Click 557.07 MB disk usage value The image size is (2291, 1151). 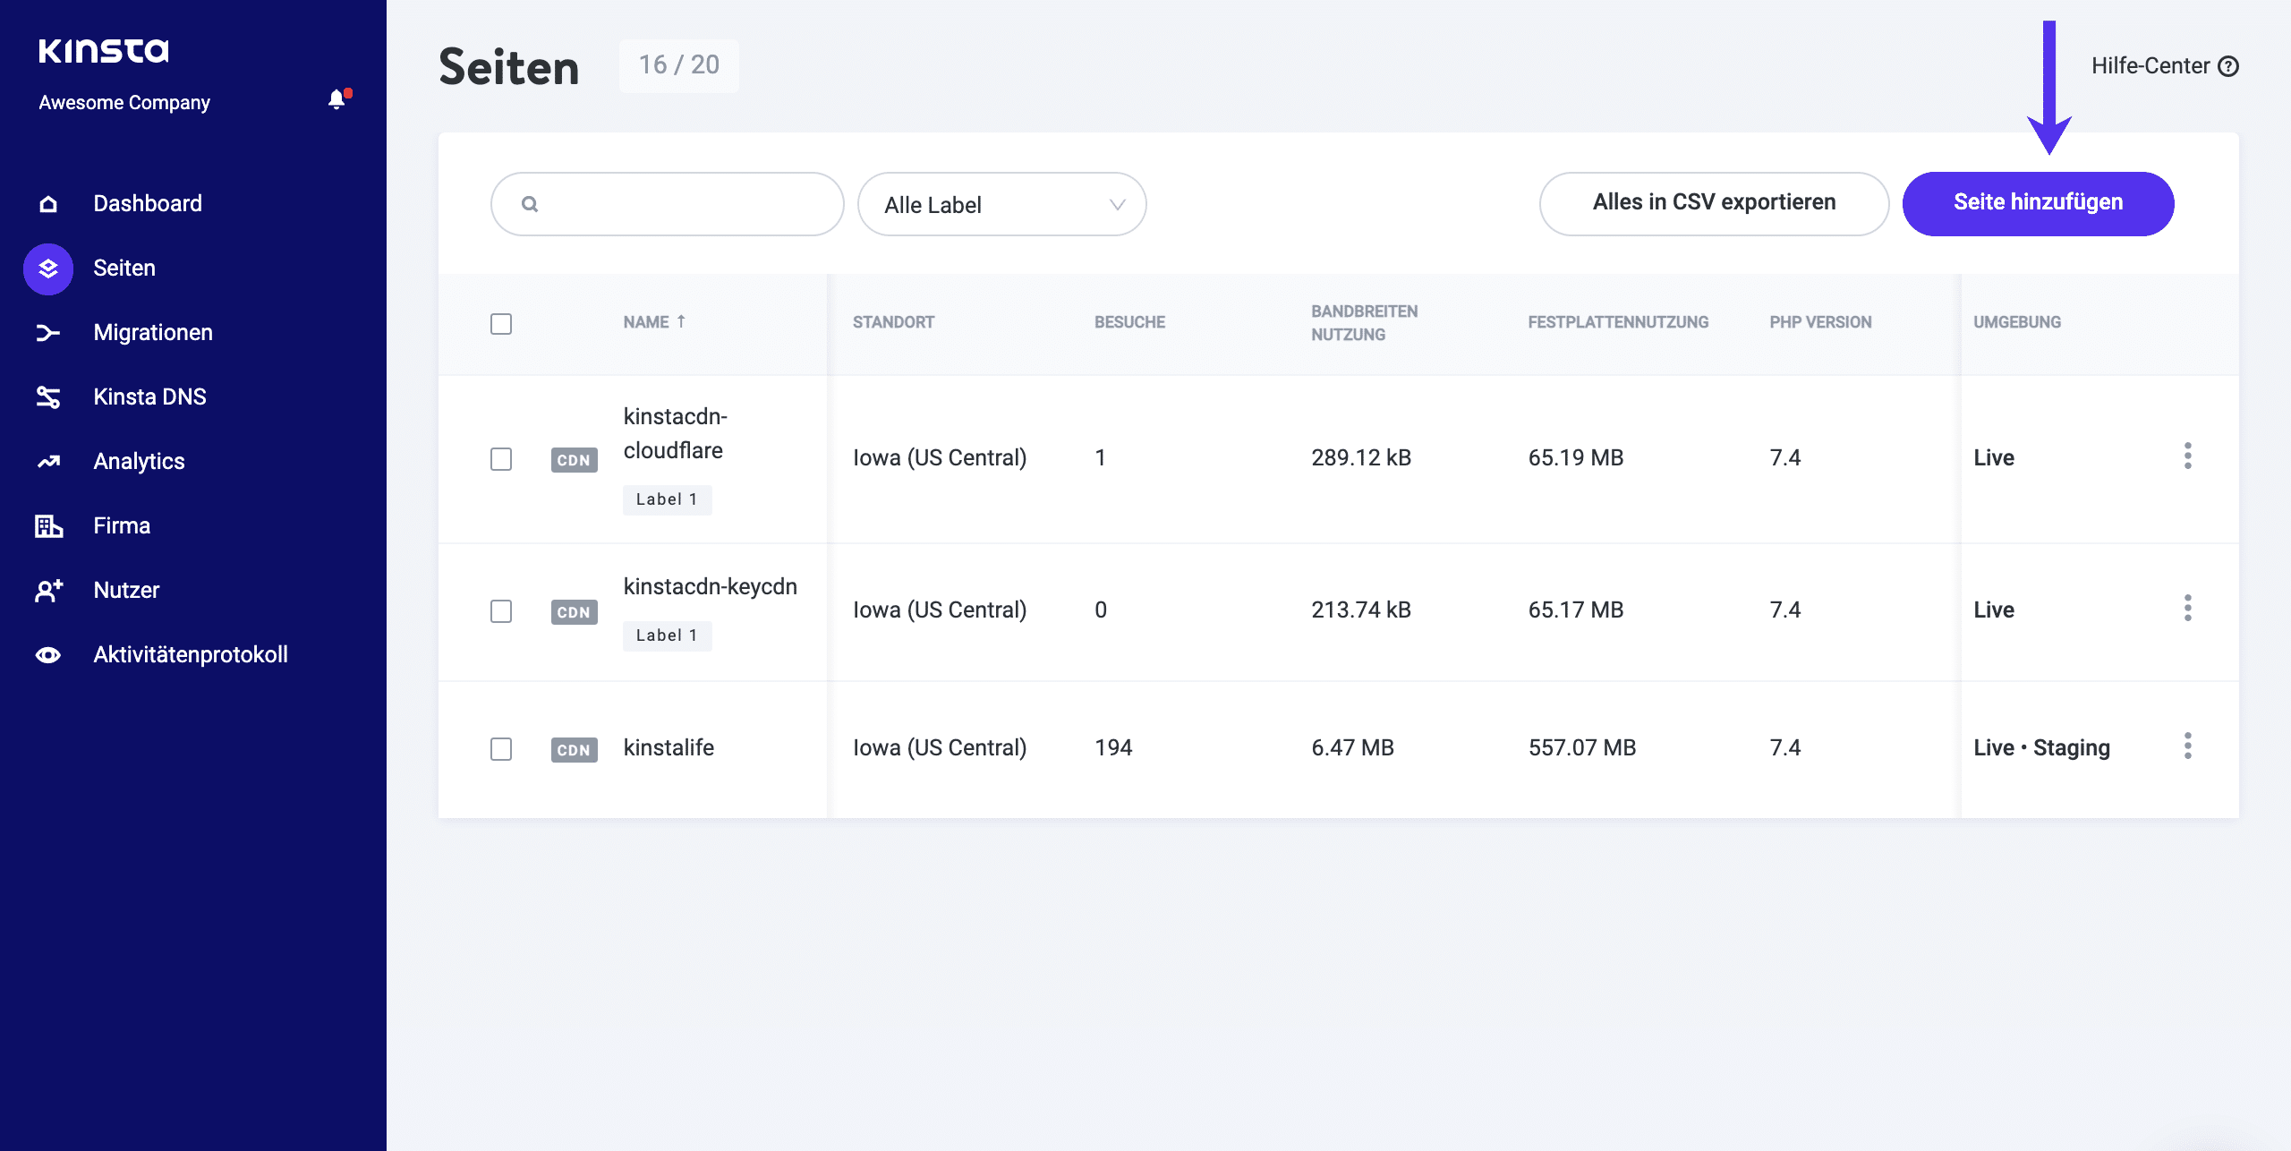coord(1582,748)
